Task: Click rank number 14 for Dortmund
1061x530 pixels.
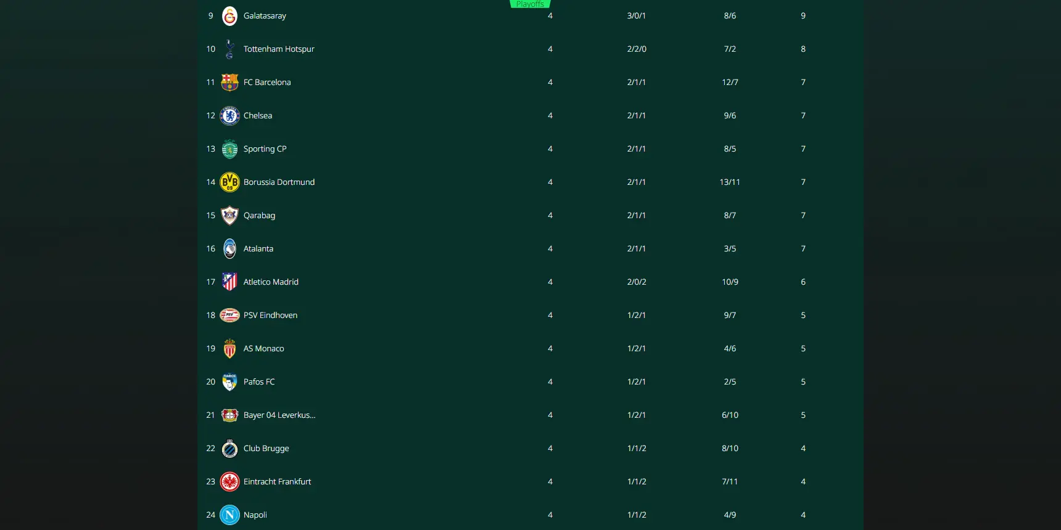Action: pyautogui.click(x=210, y=182)
